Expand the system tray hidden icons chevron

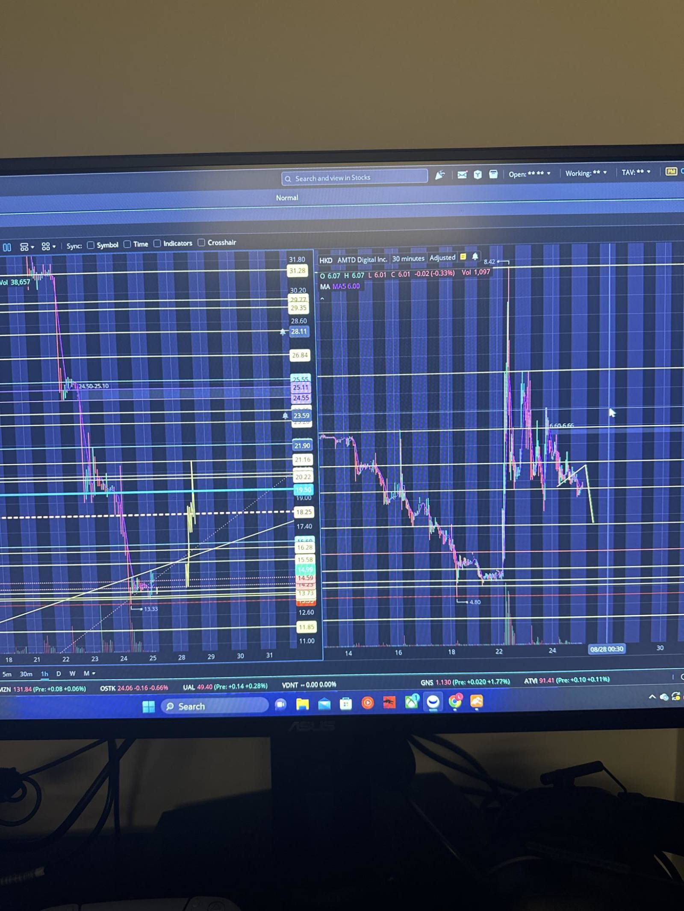pos(652,697)
